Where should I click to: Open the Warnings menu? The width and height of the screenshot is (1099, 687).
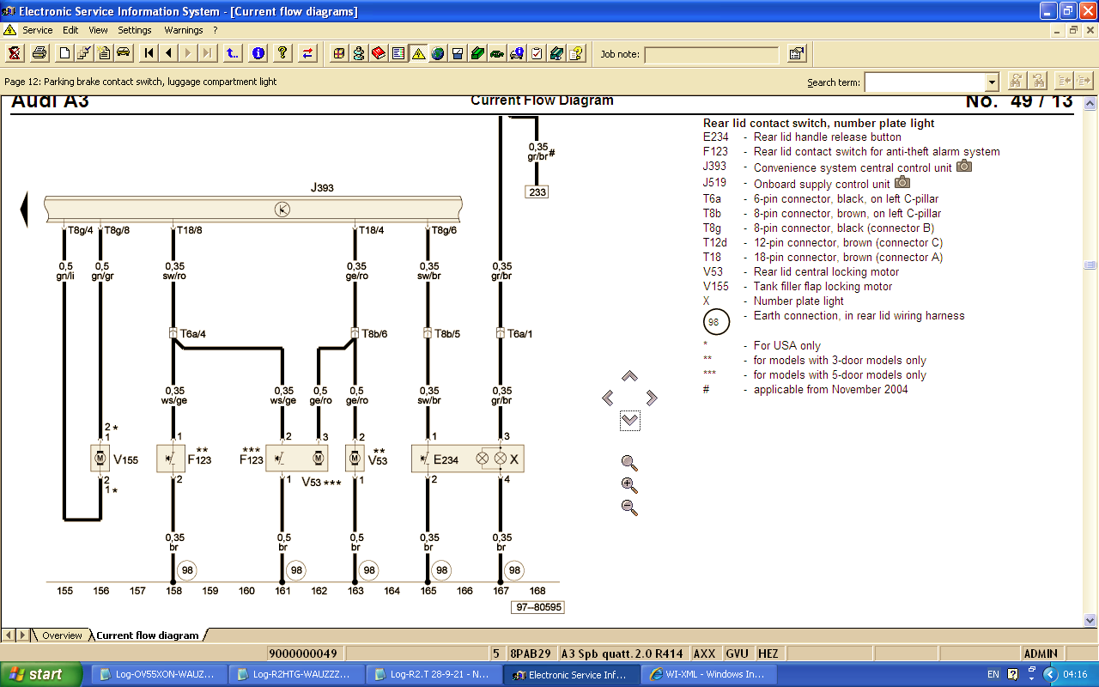click(x=184, y=30)
